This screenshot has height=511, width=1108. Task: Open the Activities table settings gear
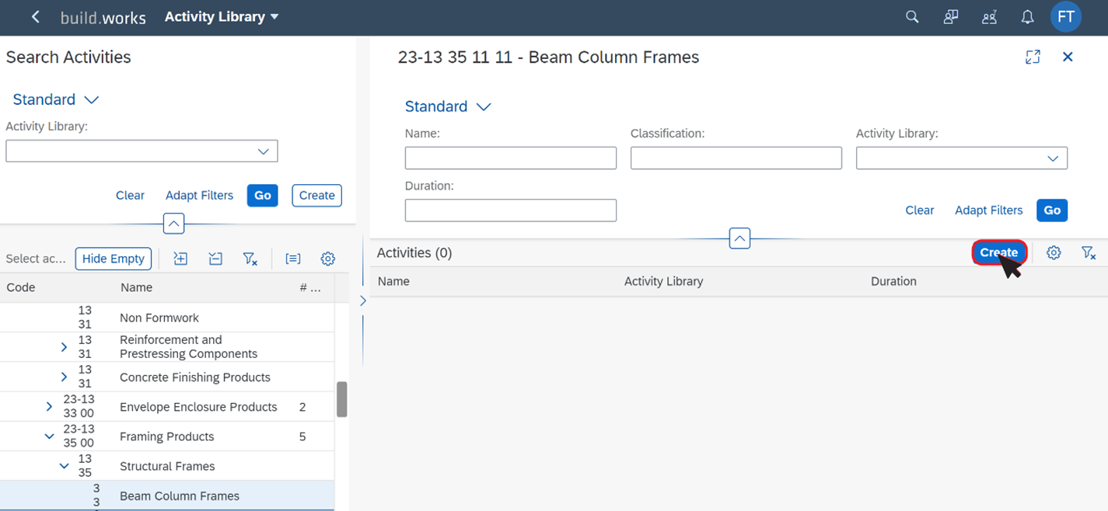coord(1054,252)
